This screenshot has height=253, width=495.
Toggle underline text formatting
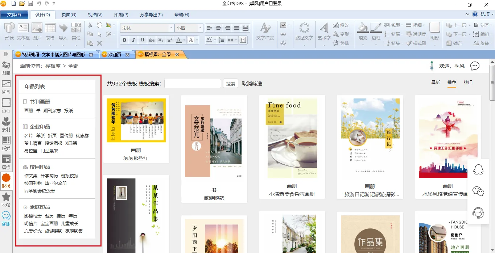click(x=143, y=40)
